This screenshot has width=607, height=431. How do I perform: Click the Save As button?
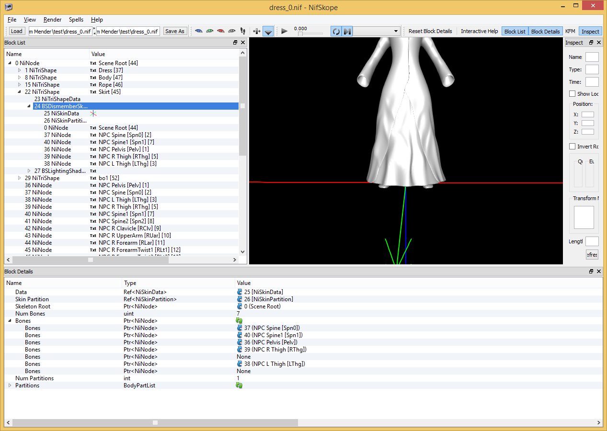(x=174, y=31)
